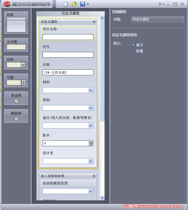Click the 控制属性 heading
188x210 pixels.
(x=119, y=12)
